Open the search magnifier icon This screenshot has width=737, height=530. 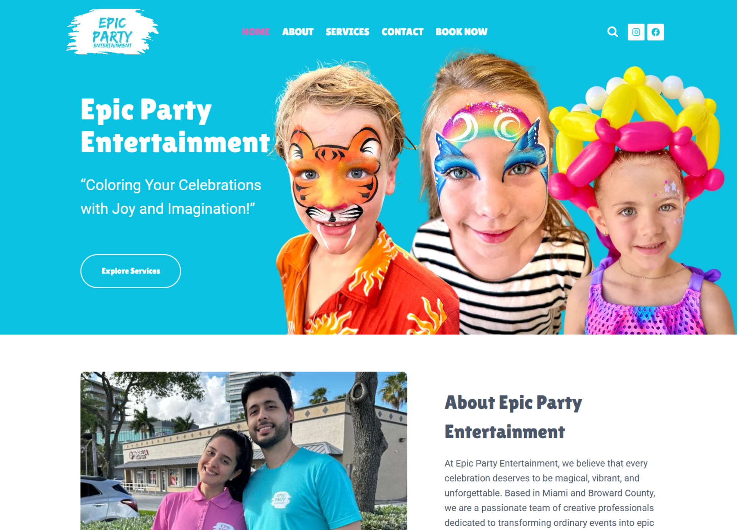tap(612, 32)
